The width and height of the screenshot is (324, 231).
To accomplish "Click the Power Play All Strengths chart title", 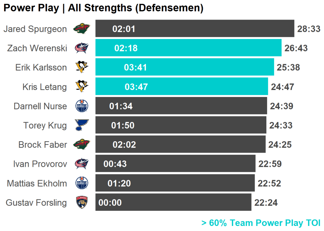I will pos(103,8).
